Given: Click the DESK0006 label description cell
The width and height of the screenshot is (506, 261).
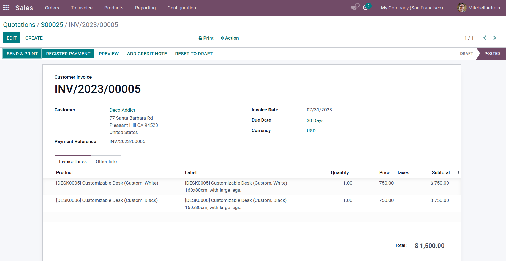Looking at the screenshot, I should click(x=236, y=204).
